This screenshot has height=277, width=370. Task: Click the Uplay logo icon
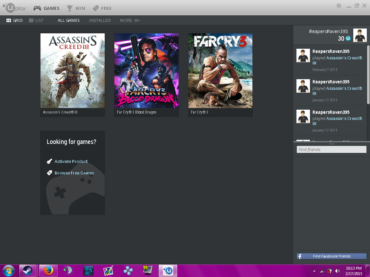pos(14,8)
